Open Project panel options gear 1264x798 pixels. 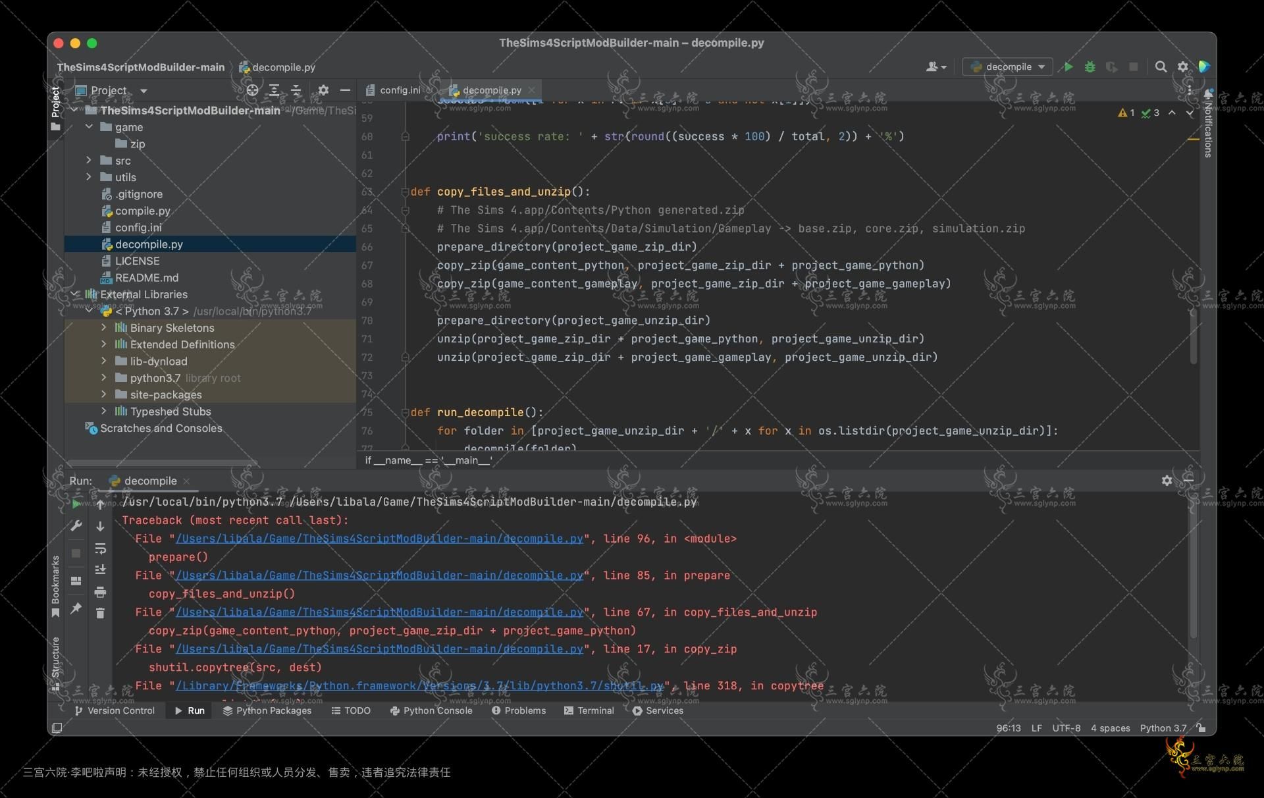point(323,90)
